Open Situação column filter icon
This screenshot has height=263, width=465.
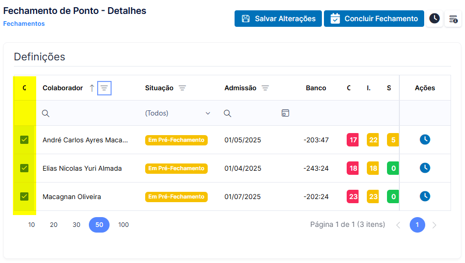coord(182,88)
